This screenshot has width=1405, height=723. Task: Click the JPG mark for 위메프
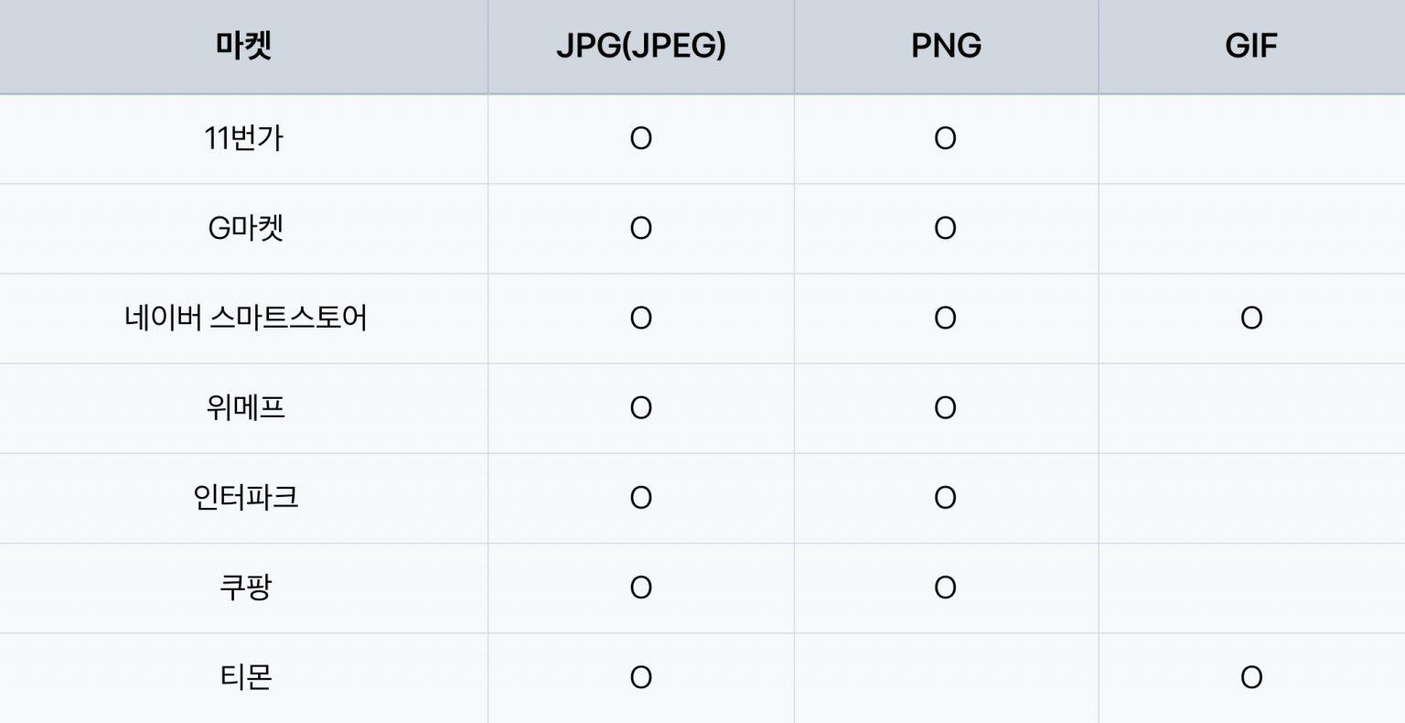(640, 407)
